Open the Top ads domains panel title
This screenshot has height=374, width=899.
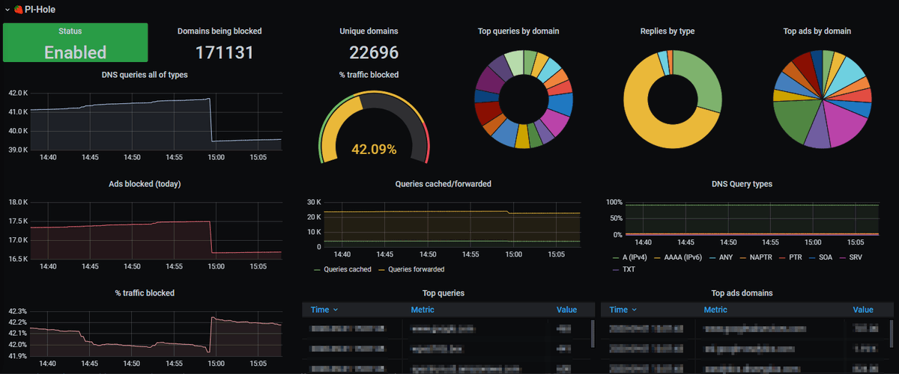click(742, 292)
